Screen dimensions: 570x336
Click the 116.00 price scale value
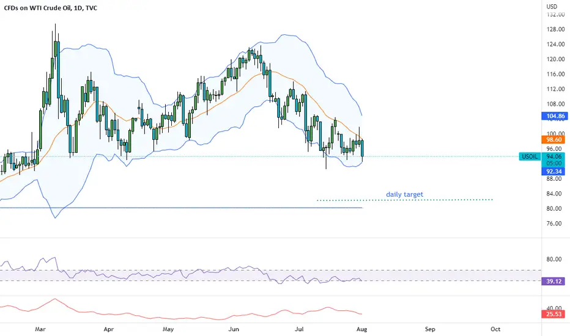pyautogui.click(x=556, y=74)
